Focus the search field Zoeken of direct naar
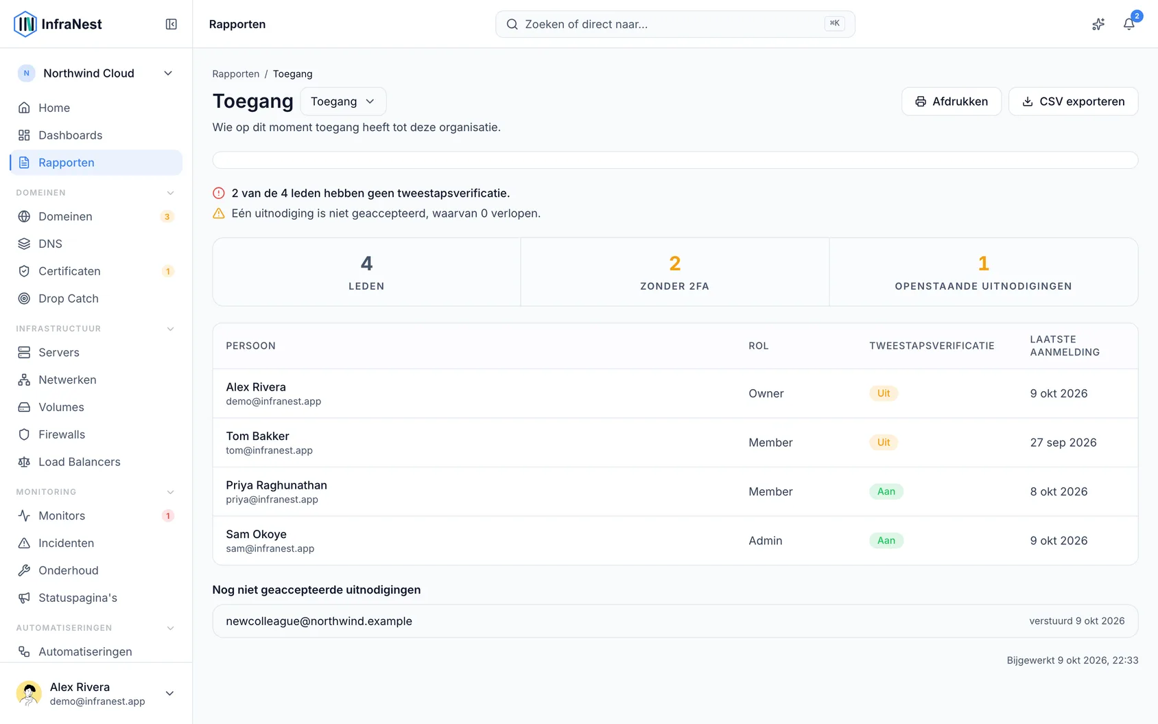Screen dimensions: 1158x724 (675, 24)
